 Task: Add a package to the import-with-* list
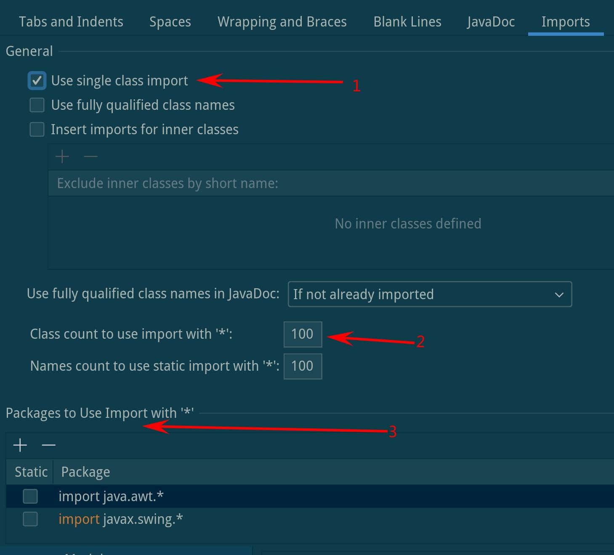(x=20, y=445)
